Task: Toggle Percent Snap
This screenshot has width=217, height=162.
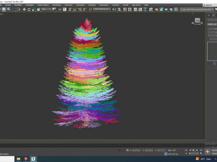Action: (80, 9)
